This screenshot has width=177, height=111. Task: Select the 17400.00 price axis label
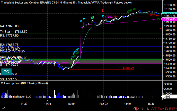(170, 68)
